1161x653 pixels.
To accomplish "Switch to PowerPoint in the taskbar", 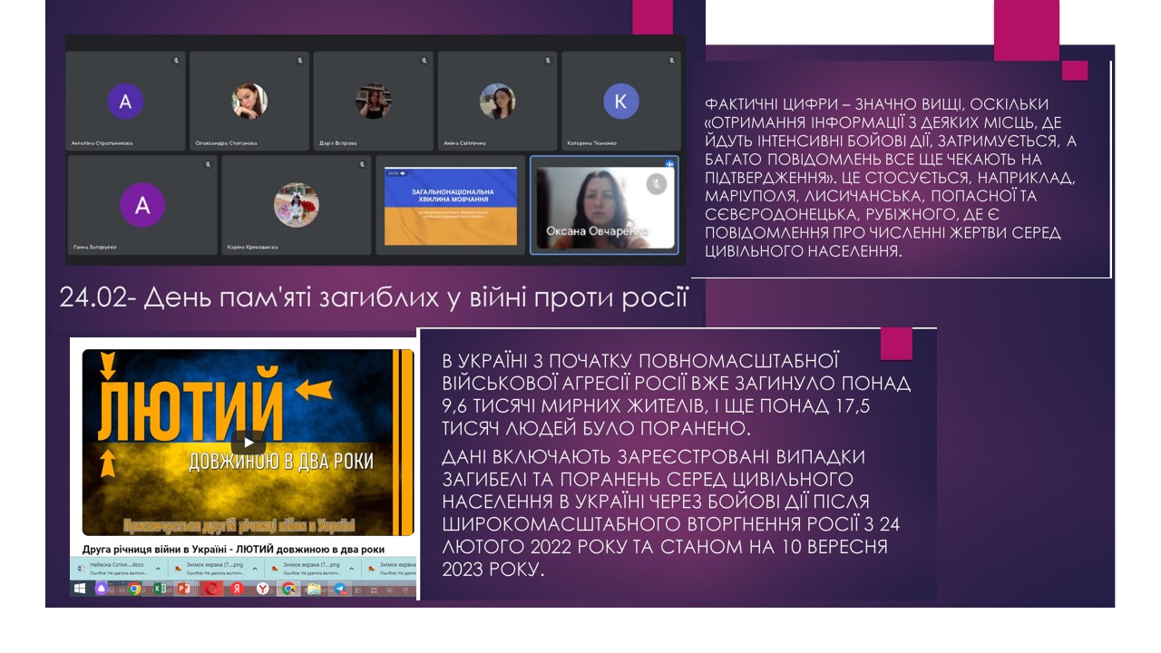I will [184, 589].
